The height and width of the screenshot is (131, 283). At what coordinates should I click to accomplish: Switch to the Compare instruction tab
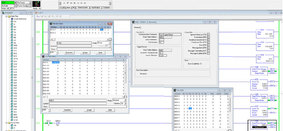point(107,8)
